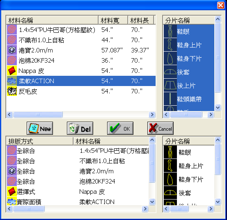Select the 鞋眼 piece thumbnail in upper list
This screenshot has width=227, height=220.
[x=170, y=31]
